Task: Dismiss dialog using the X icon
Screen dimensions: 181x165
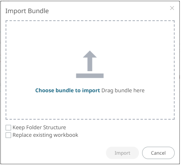Action: click(172, 8)
